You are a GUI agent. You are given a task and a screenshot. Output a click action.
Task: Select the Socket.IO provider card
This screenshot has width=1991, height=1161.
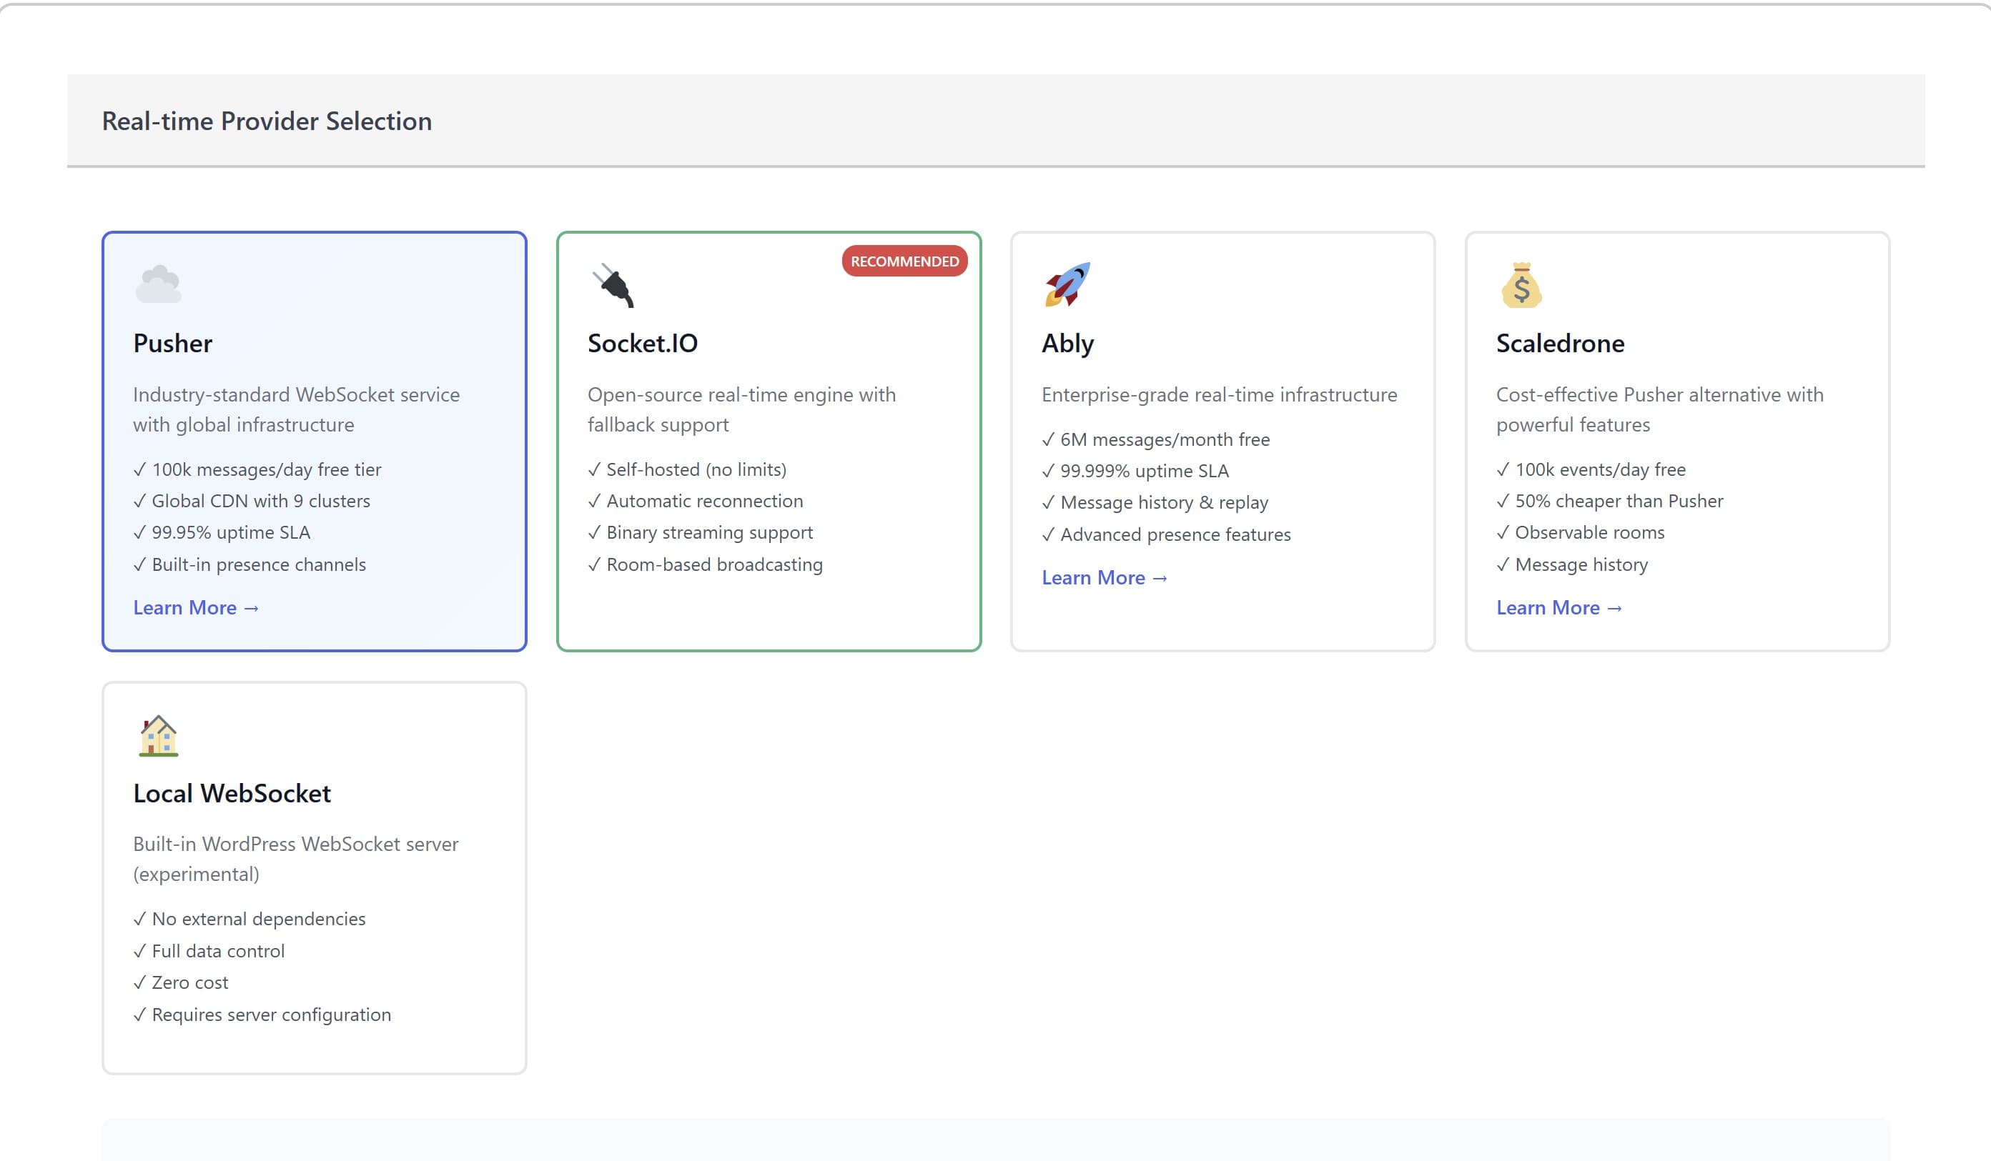769,442
